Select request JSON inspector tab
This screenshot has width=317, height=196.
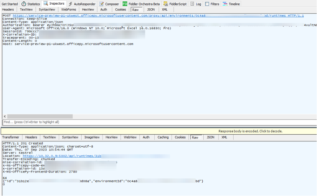click(151, 9)
